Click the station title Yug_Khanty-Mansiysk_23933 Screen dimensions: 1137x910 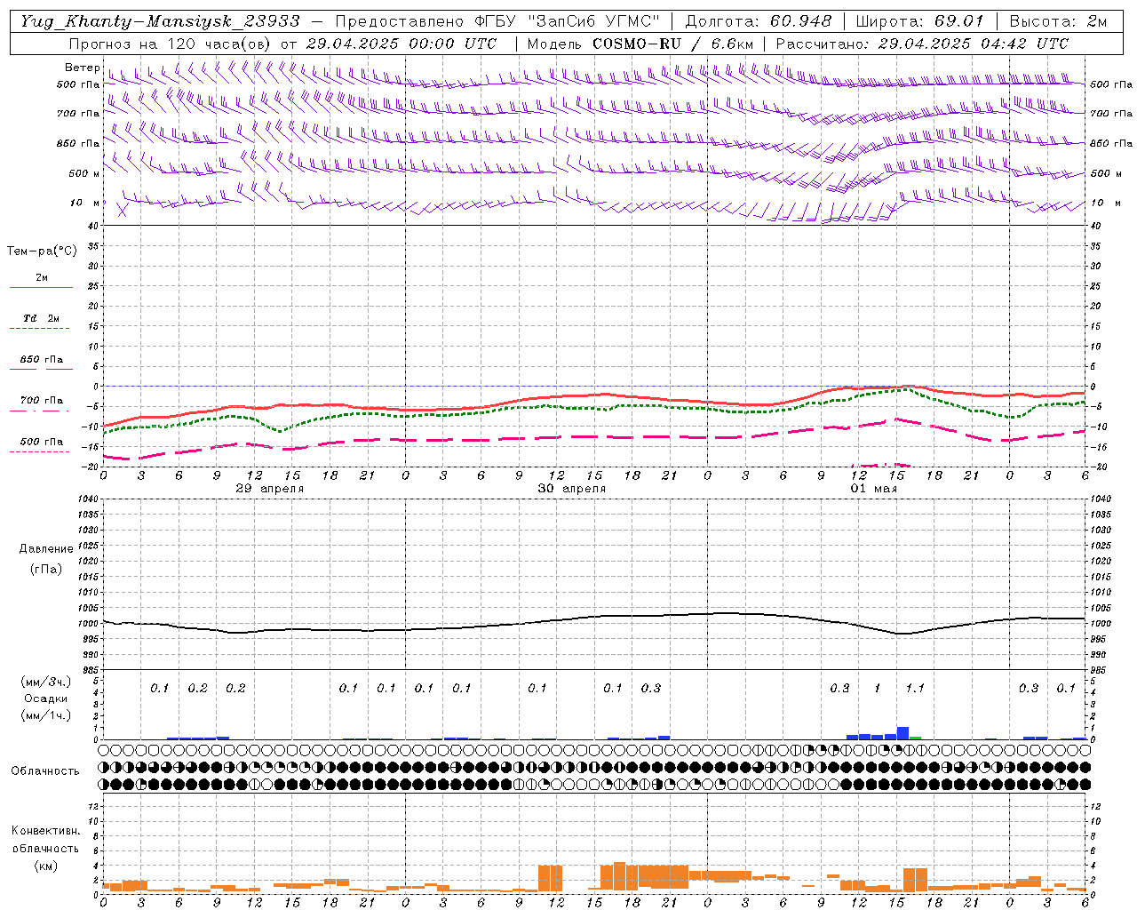tap(160, 21)
